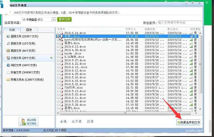This screenshot has height=137, width=214.
Task: Click the file icon of 734刘洋.xlsx
Action: [62, 88]
